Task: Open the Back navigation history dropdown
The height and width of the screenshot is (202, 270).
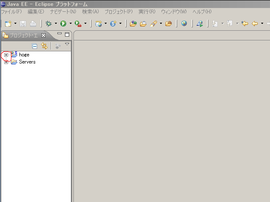Action: 262,24
